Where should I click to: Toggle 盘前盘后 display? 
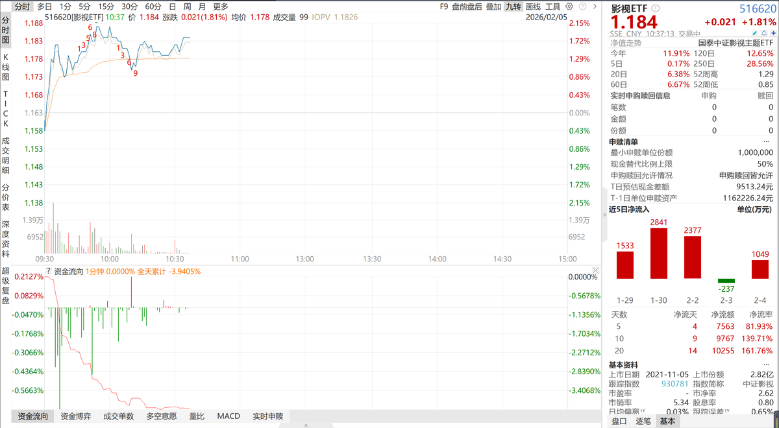tap(467, 6)
